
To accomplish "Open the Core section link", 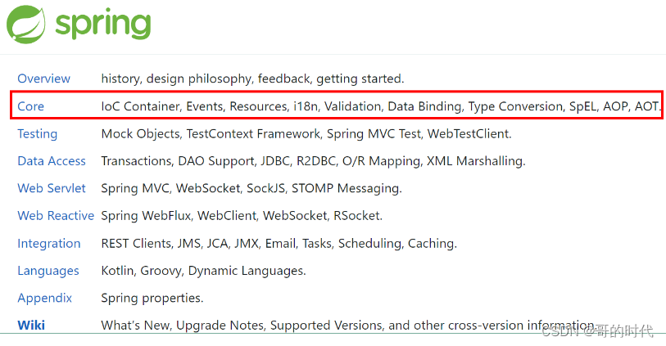I will coord(31,106).
